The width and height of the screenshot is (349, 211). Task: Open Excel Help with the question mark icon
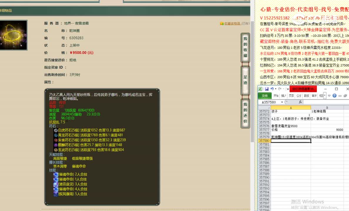pyautogui.click(x=335, y=96)
